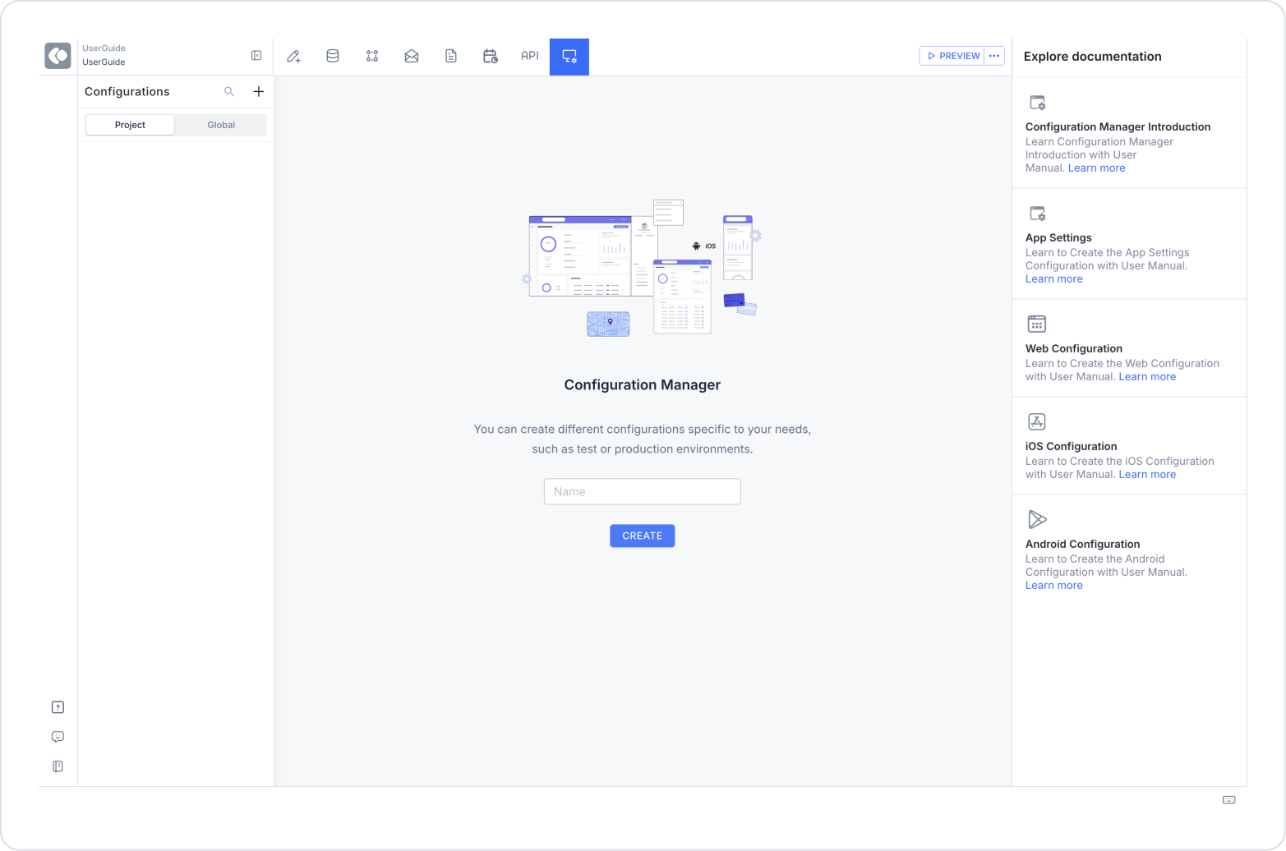Open the feedback chat icon

(x=58, y=737)
